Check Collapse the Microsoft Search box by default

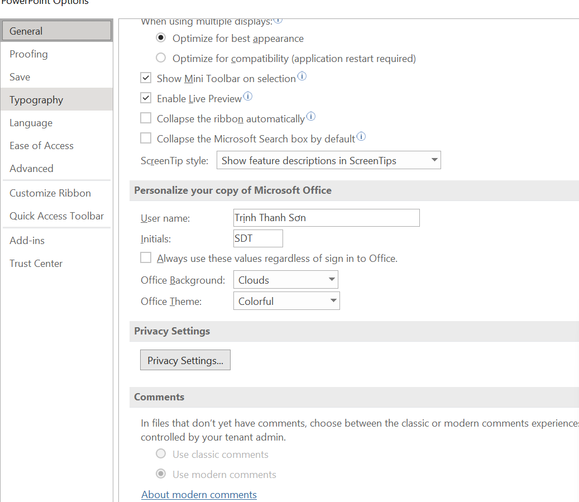point(146,138)
